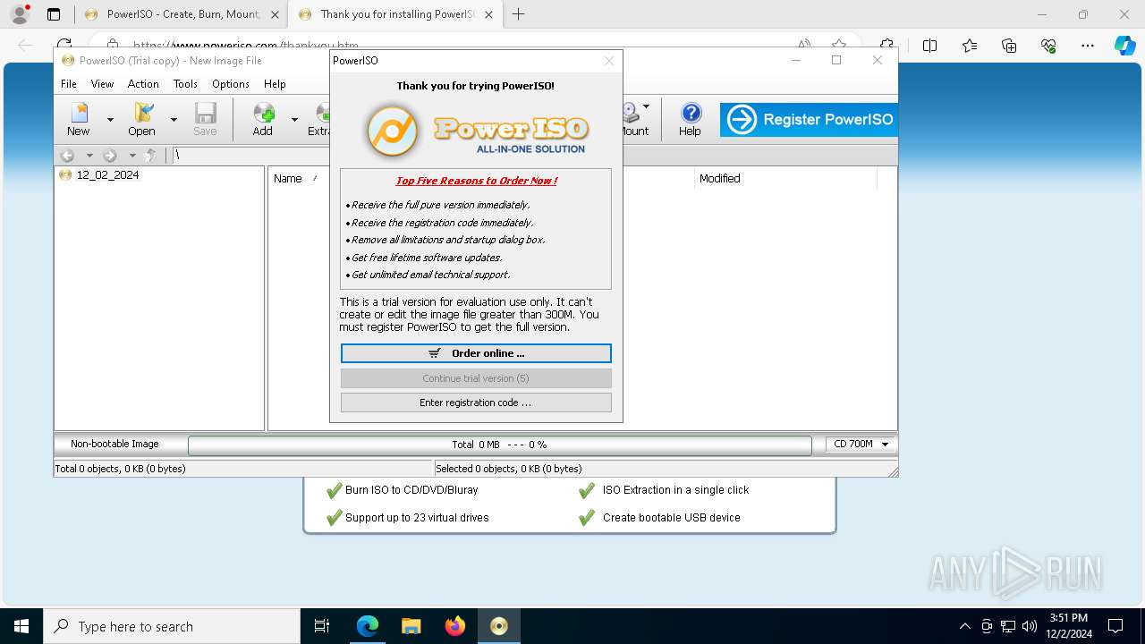1145x644 pixels.
Task: Click the Back navigation arrow icon
Action: point(67,156)
